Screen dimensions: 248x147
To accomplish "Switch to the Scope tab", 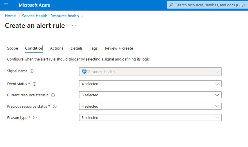I will [12, 48].
